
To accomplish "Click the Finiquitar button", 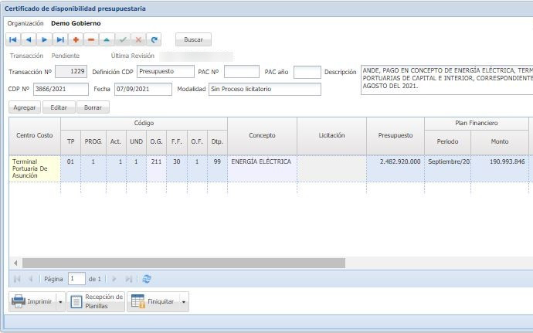I will coord(153,301).
